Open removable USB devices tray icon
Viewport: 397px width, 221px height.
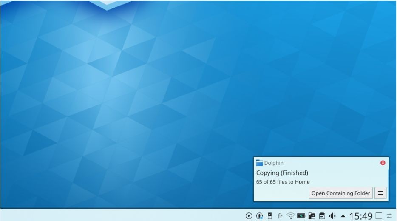[x=269, y=216]
